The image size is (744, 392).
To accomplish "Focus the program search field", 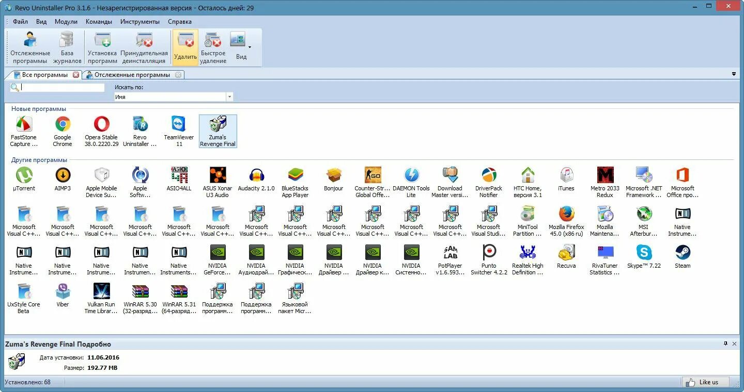I will pos(62,88).
